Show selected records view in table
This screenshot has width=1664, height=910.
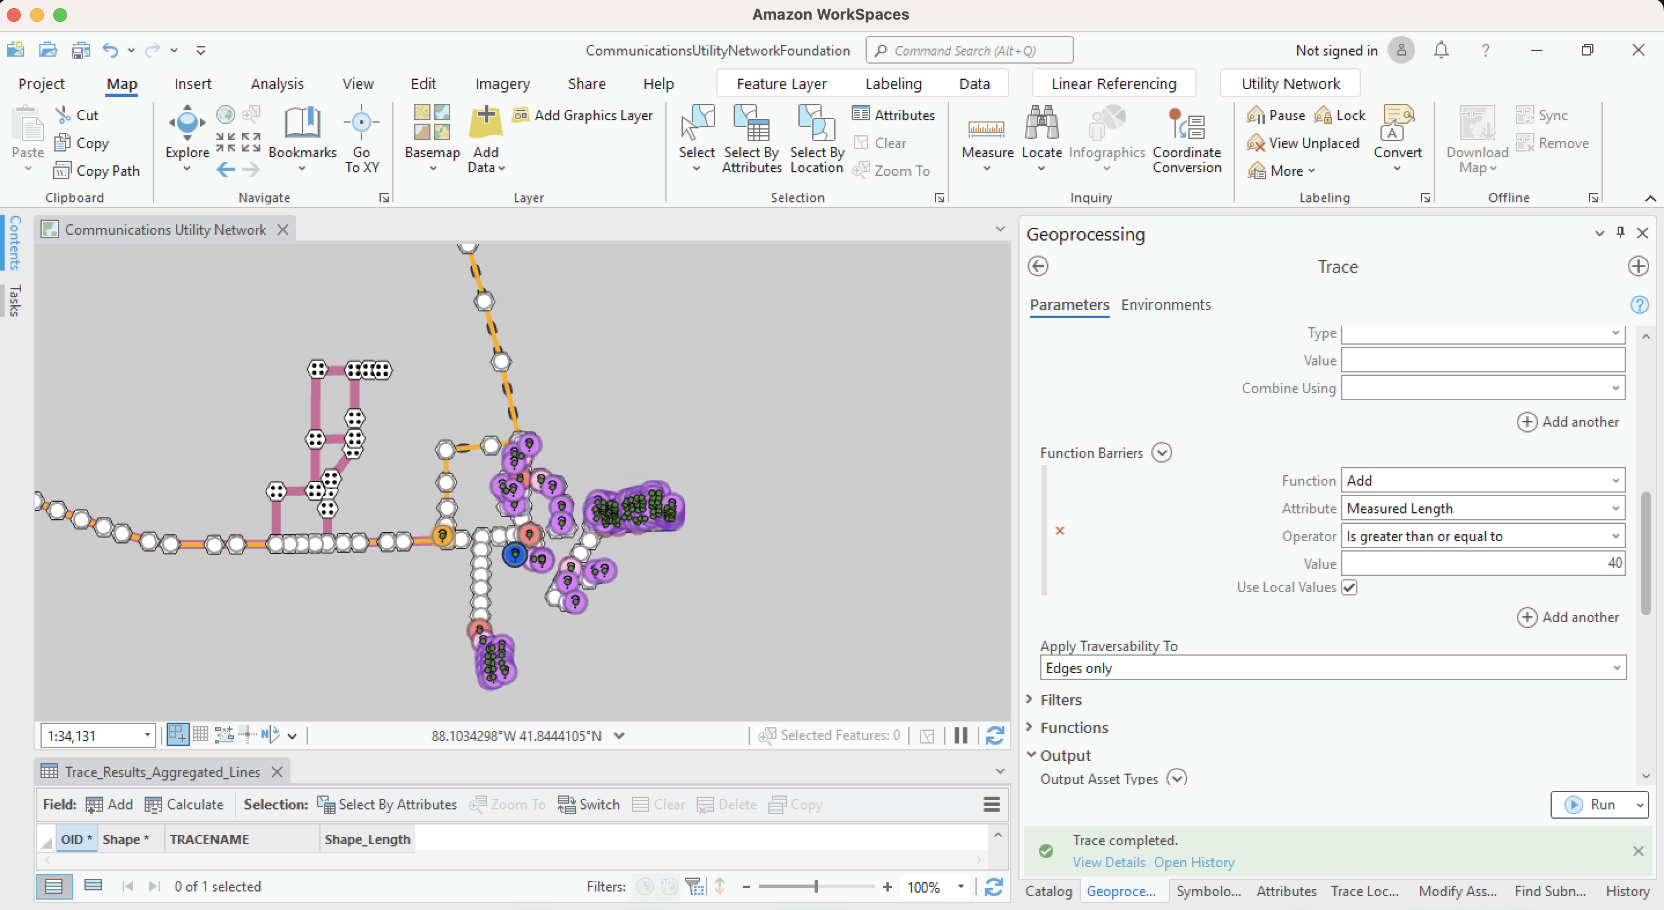pyautogui.click(x=93, y=886)
